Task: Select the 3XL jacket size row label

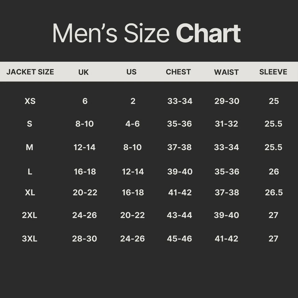Action: click(x=29, y=239)
